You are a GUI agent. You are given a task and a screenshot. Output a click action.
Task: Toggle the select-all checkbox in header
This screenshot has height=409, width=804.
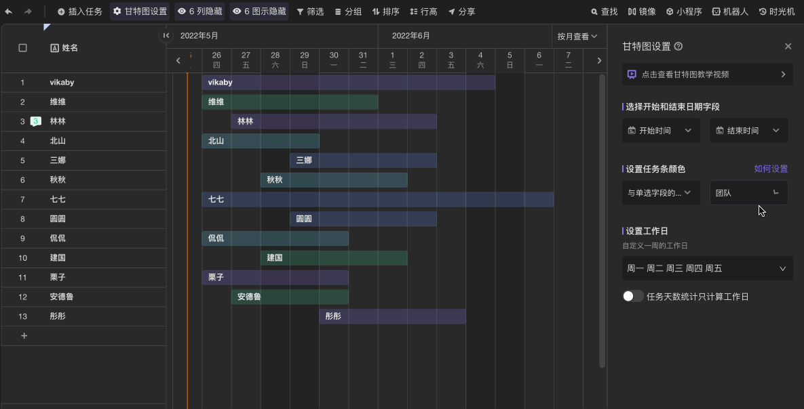tap(23, 48)
